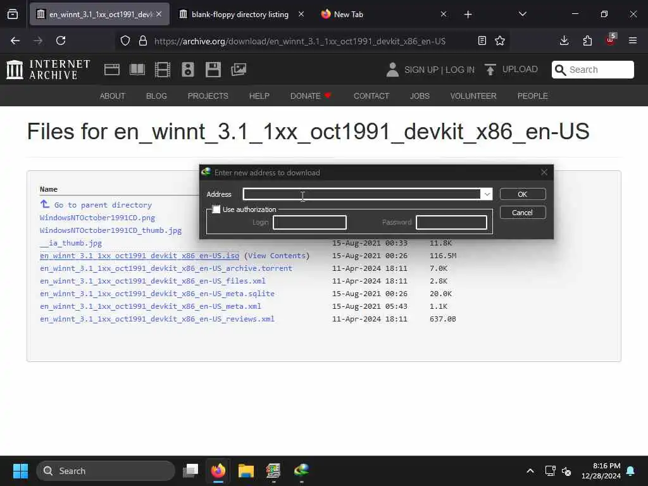Image resolution: width=648 pixels, height=486 pixels.
Task: Select the en_winnt_3.1 browser tab
Action: tap(99, 15)
